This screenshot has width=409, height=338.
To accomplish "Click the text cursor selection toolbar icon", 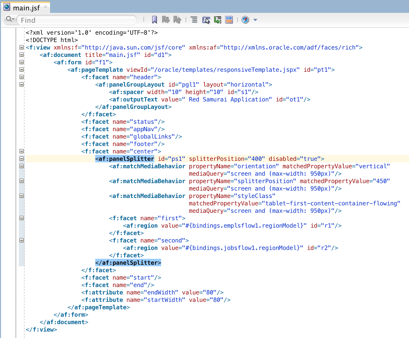I will (206, 20).
